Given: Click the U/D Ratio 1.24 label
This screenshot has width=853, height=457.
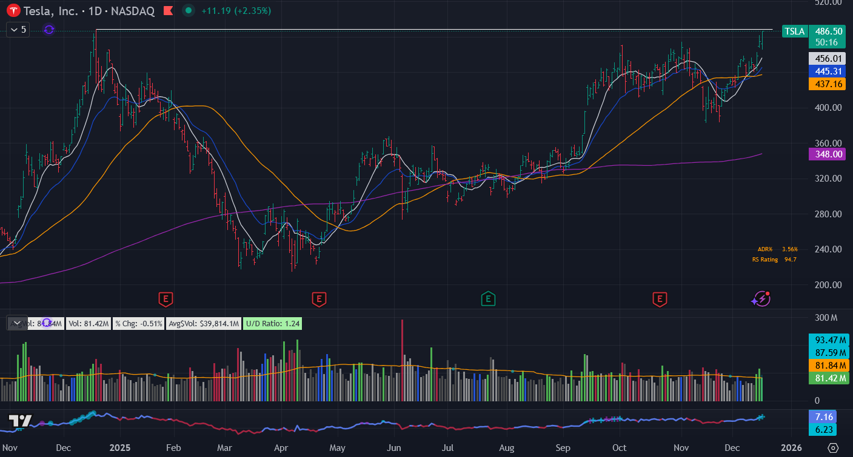Looking at the screenshot, I should point(272,323).
